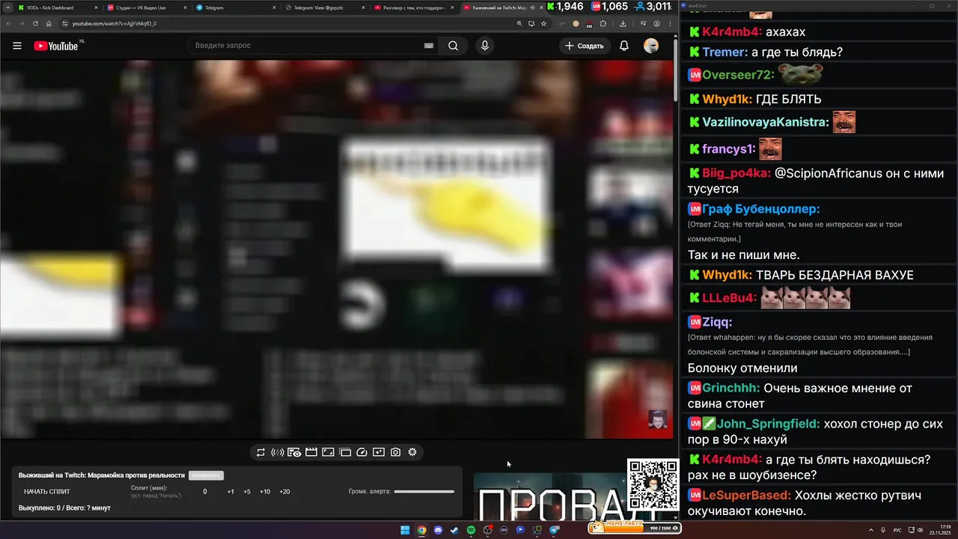The width and height of the screenshot is (958, 539).
Task: Open Chrome downloads icon
Action: pyautogui.click(x=623, y=23)
